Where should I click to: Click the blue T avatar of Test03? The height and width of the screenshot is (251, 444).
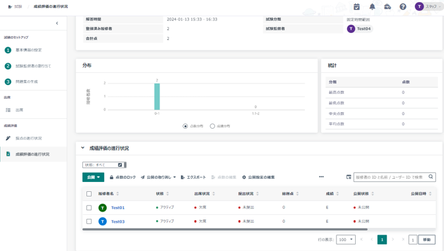103,221
